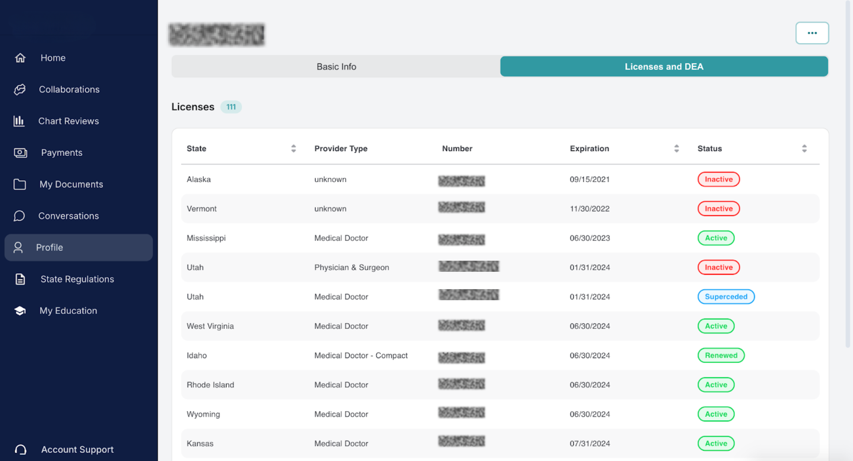Open Chart Reviews
The image size is (853, 461).
point(20,121)
